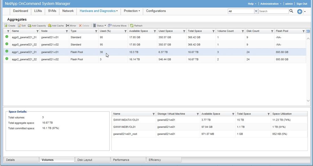This screenshot has height=166, width=313.
Task: Select the aggr0_gwwna021_02 row
Action: [155, 45]
